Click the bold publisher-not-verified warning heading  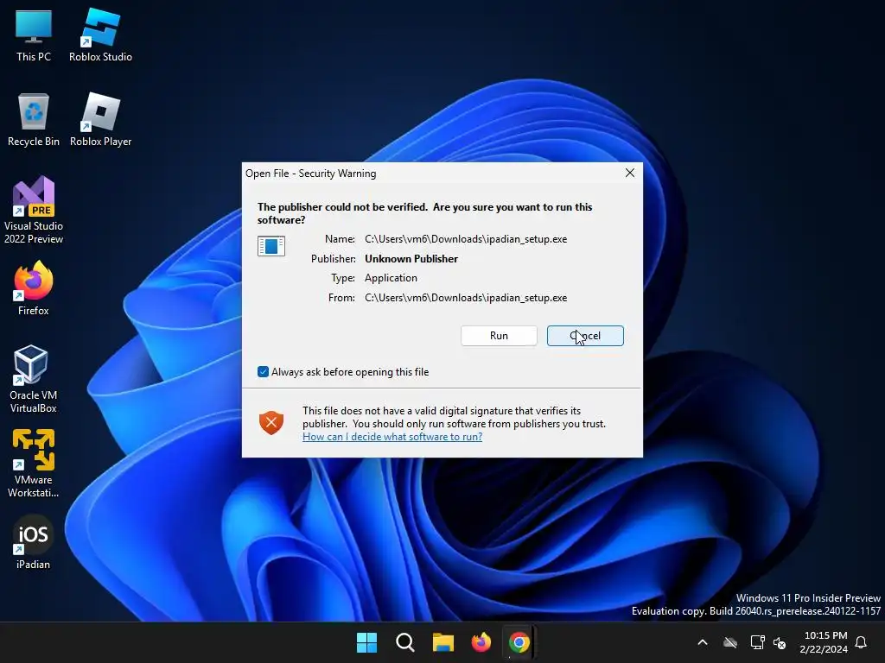coord(424,213)
